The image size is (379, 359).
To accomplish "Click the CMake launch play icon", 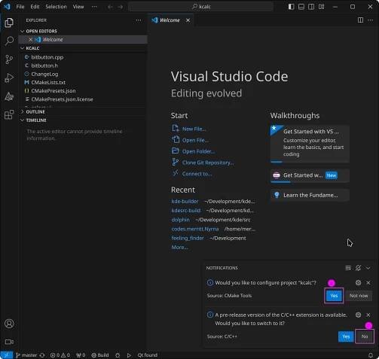I will coord(129,355).
